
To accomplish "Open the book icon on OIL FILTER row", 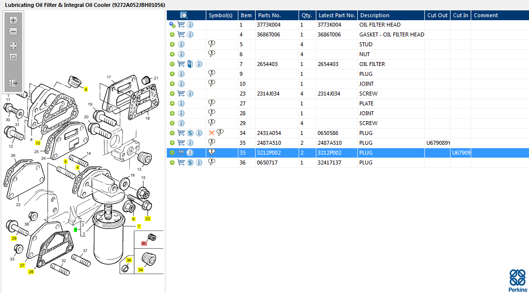I will click(190, 64).
